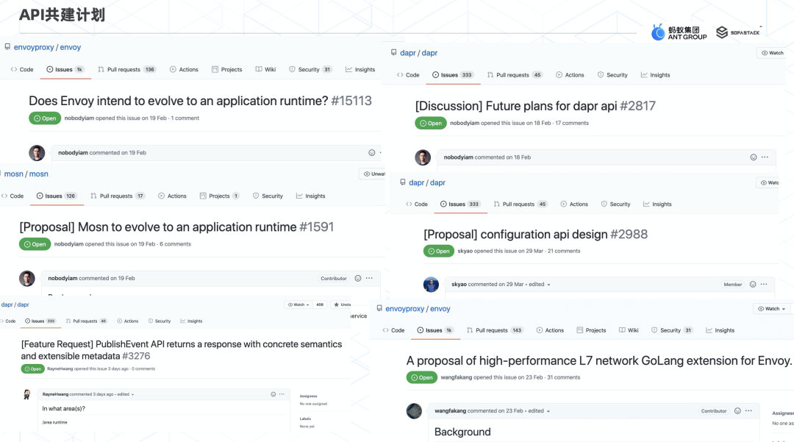Expand edited history dropdown on skyao's comment
Image resolution: width=794 pixels, height=442 pixels.
click(x=548, y=285)
